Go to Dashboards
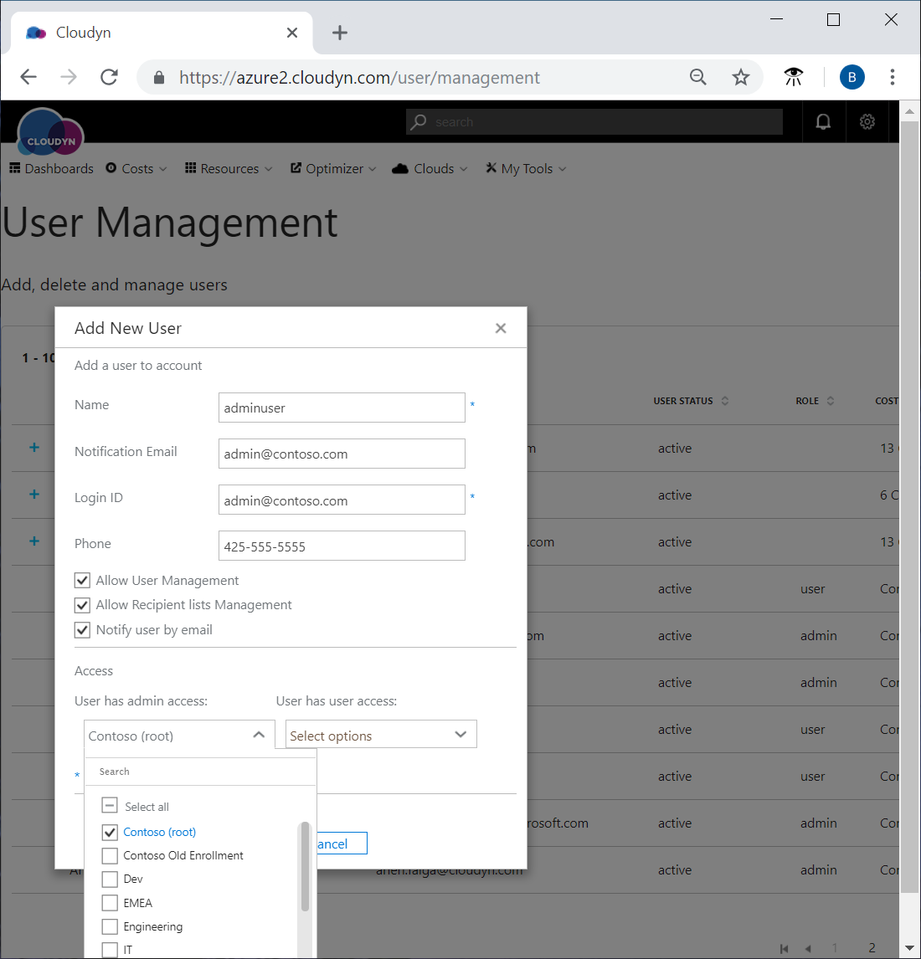 pos(52,169)
